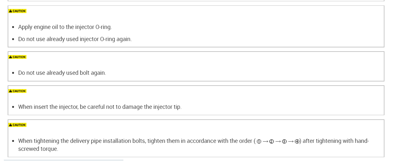
Task: Click the warning triangle above the delivery pipe note
Action: pos(11,125)
